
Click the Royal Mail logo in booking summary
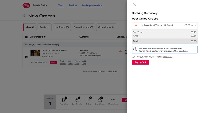(136, 25)
